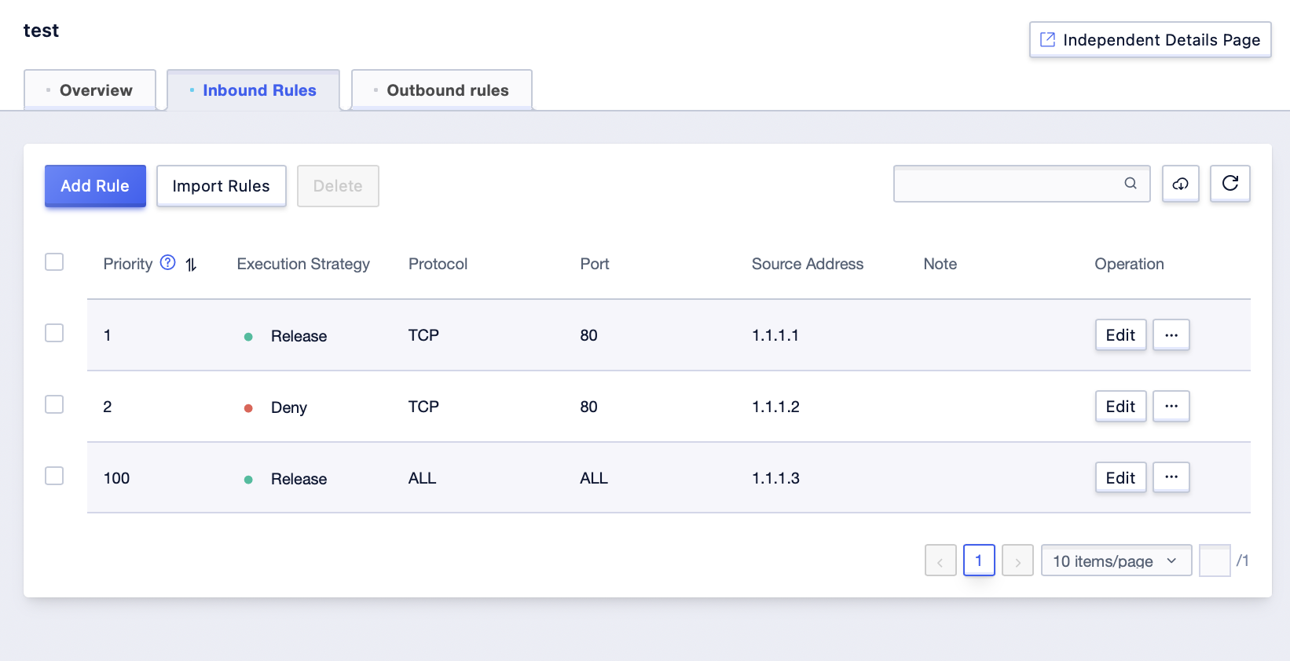1290x661 pixels.
Task: Select the priority 100 rule checkbox
Action: point(54,476)
